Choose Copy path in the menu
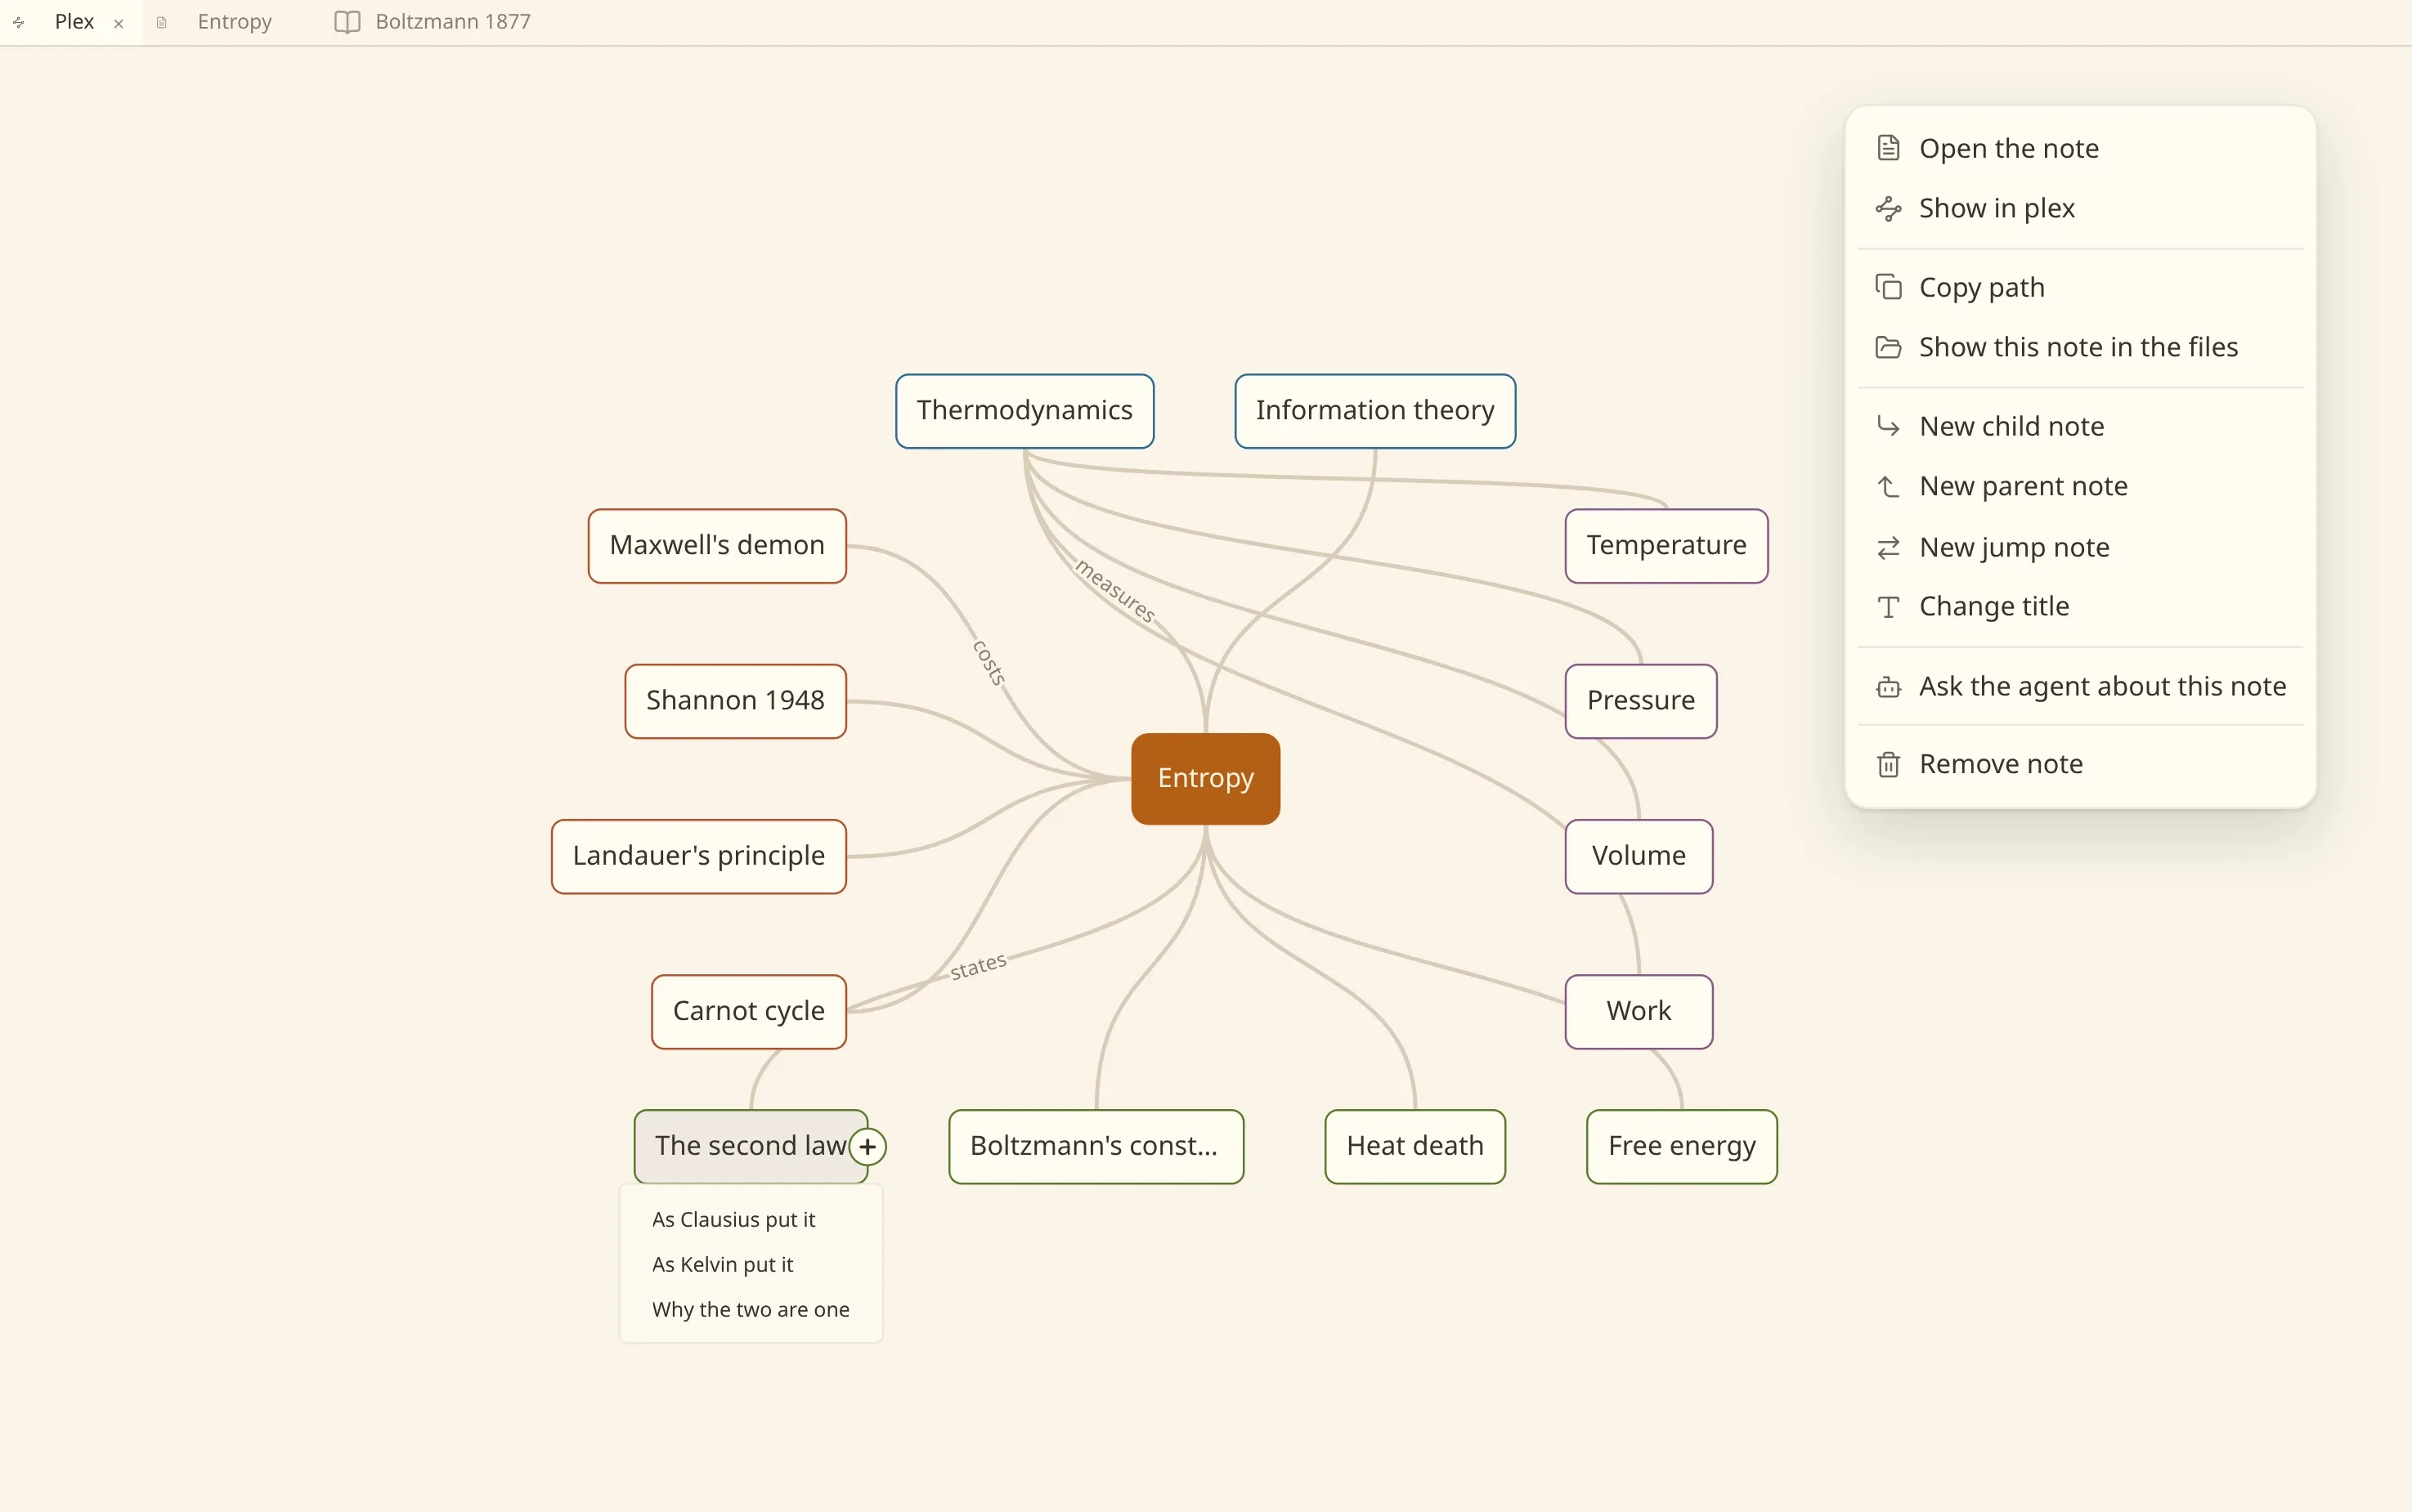Viewport: 2412px width, 1512px height. click(2080, 287)
